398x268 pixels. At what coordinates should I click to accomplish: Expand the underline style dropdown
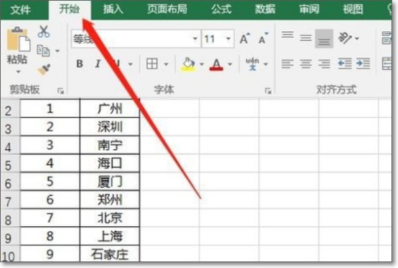point(131,64)
